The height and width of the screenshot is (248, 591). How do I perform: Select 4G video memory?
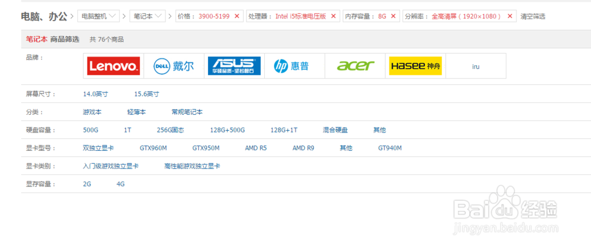click(x=120, y=184)
